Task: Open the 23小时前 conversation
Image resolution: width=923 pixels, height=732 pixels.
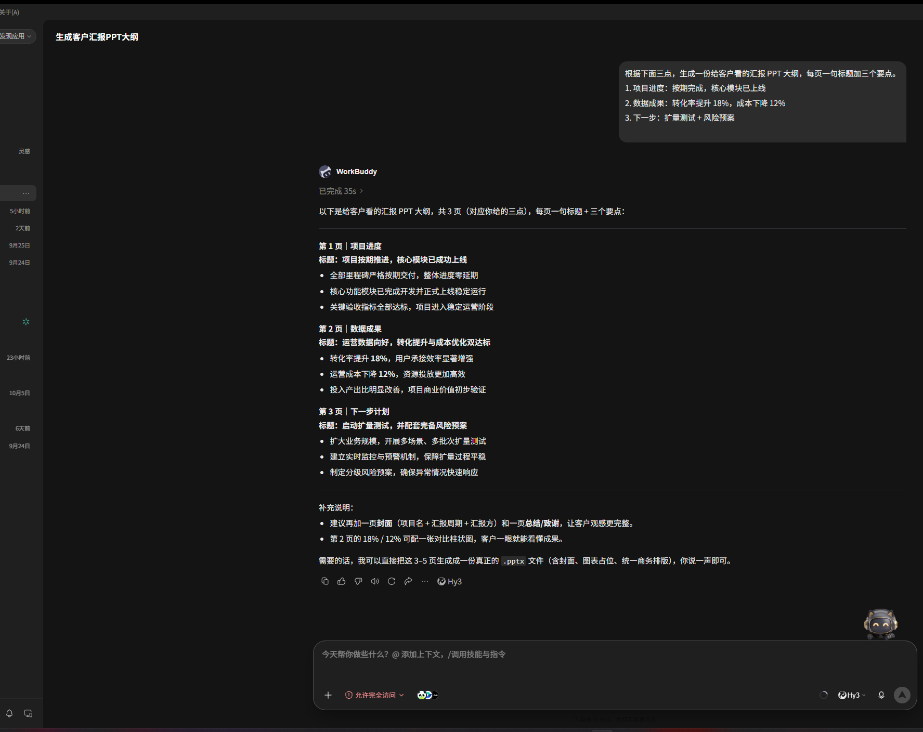Action: 18,358
